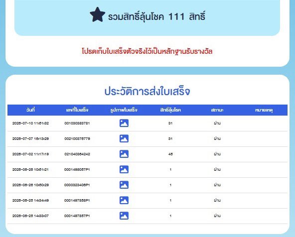
Task: Click ผ่าน status in 06-25 14:34 row
Action: [217, 200]
